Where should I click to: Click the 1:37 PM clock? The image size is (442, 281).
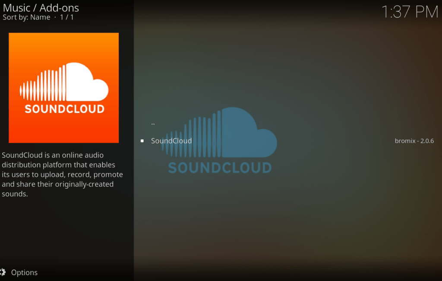(x=409, y=12)
